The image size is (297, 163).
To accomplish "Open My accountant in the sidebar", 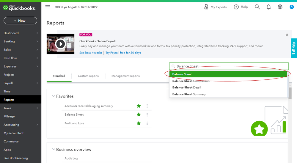I will pos(13,133).
